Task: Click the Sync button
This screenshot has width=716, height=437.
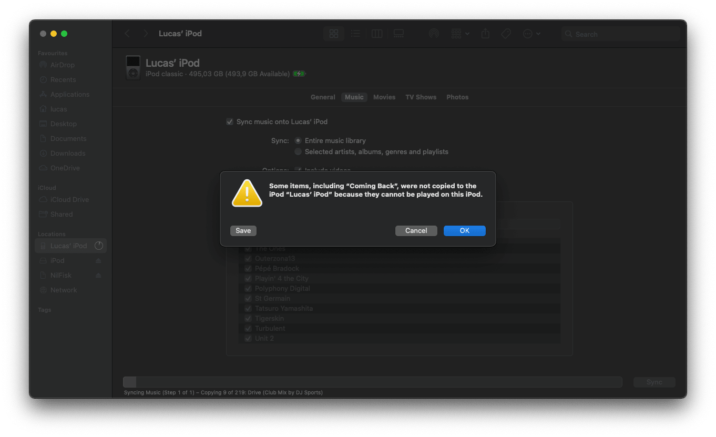Action: pyautogui.click(x=654, y=382)
